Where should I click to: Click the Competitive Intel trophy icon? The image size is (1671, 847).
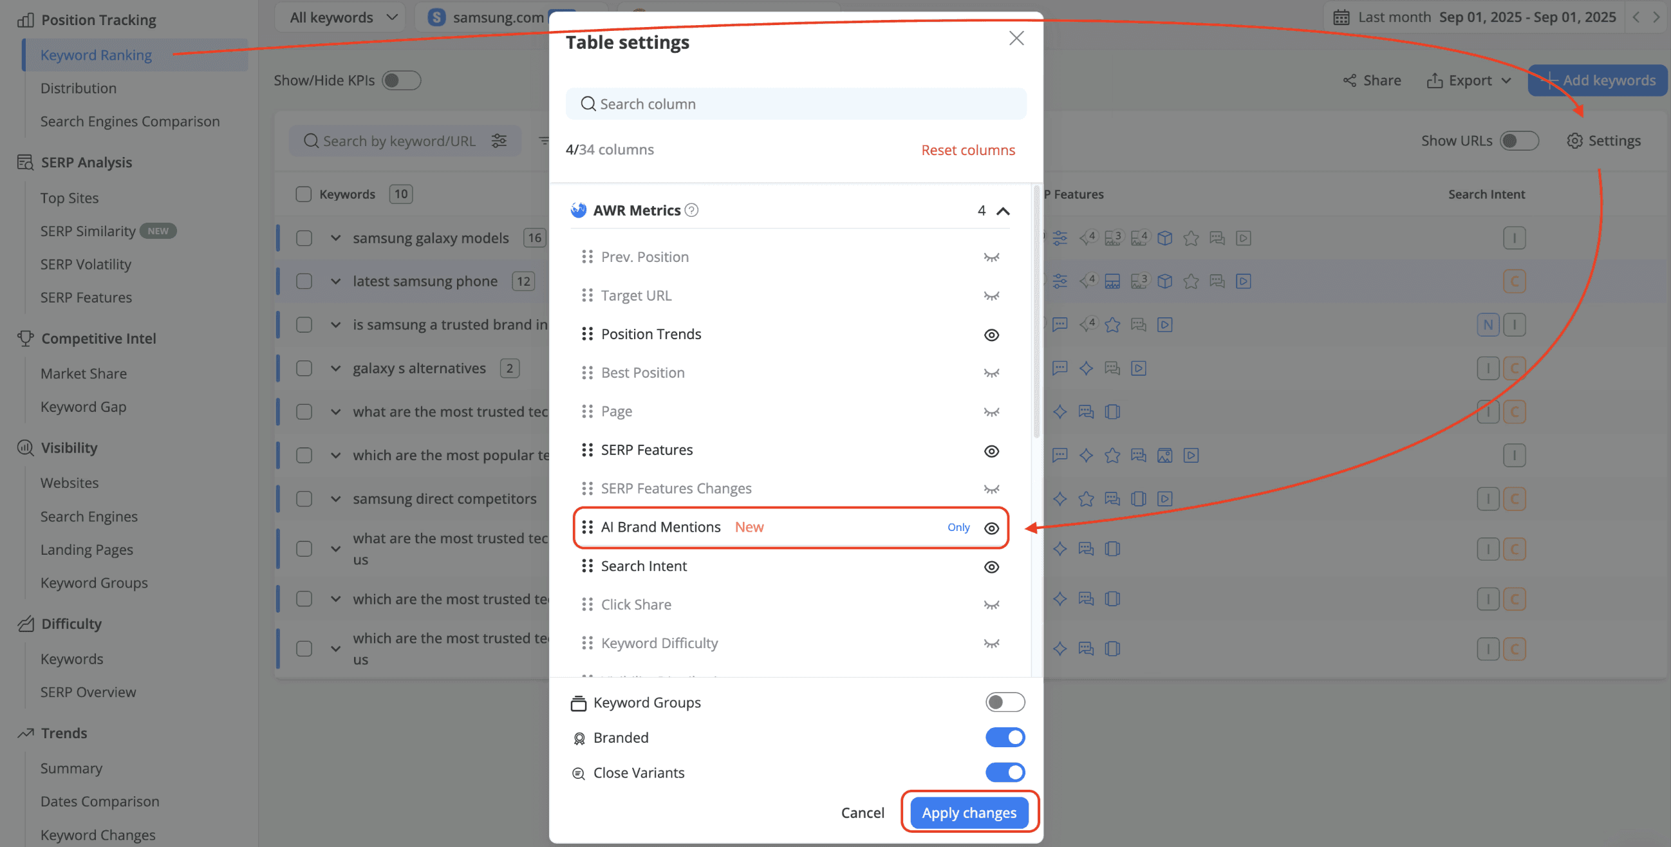(x=25, y=338)
